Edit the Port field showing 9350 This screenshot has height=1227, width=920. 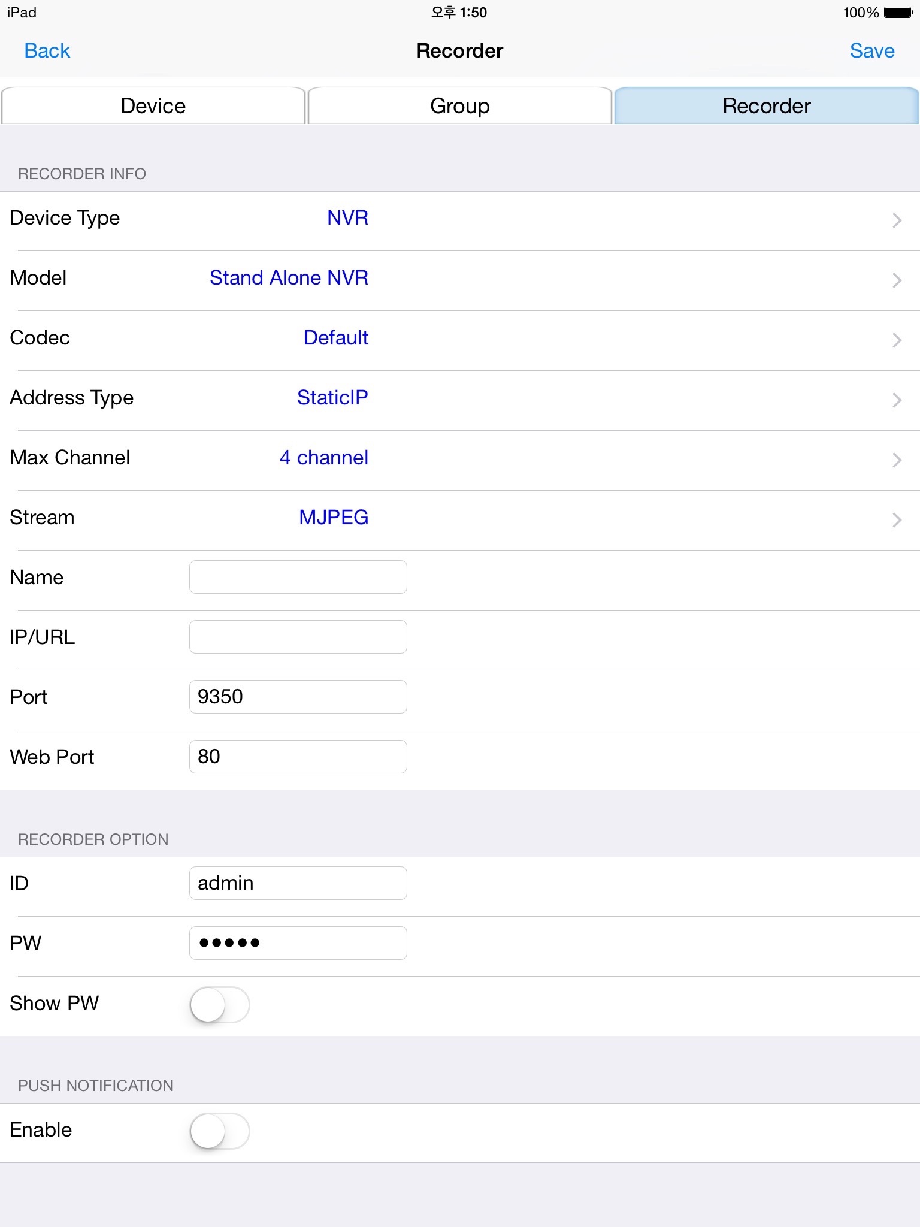click(x=298, y=697)
